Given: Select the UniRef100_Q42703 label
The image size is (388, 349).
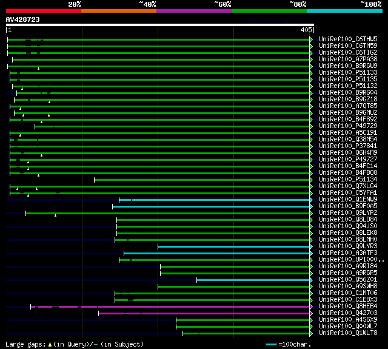Looking at the screenshot, I should [348, 313].
